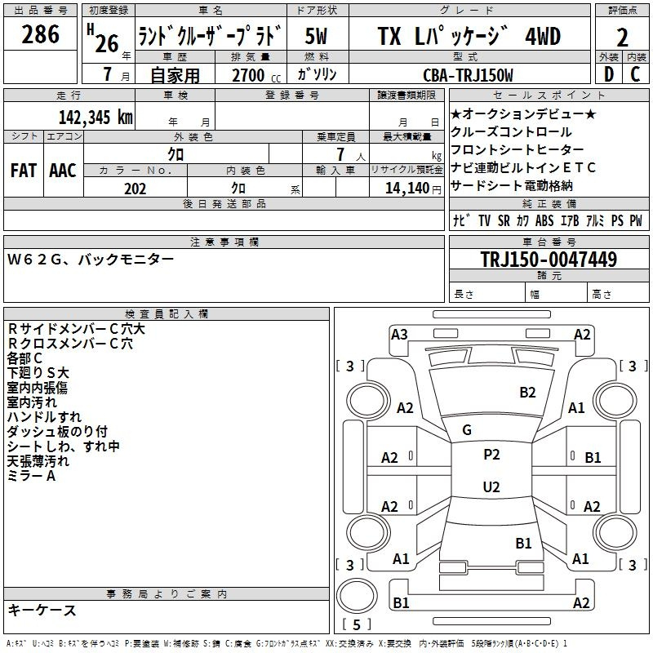Select the シートしわ、すれ中 note
653x653 pixels.
[64, 446]
